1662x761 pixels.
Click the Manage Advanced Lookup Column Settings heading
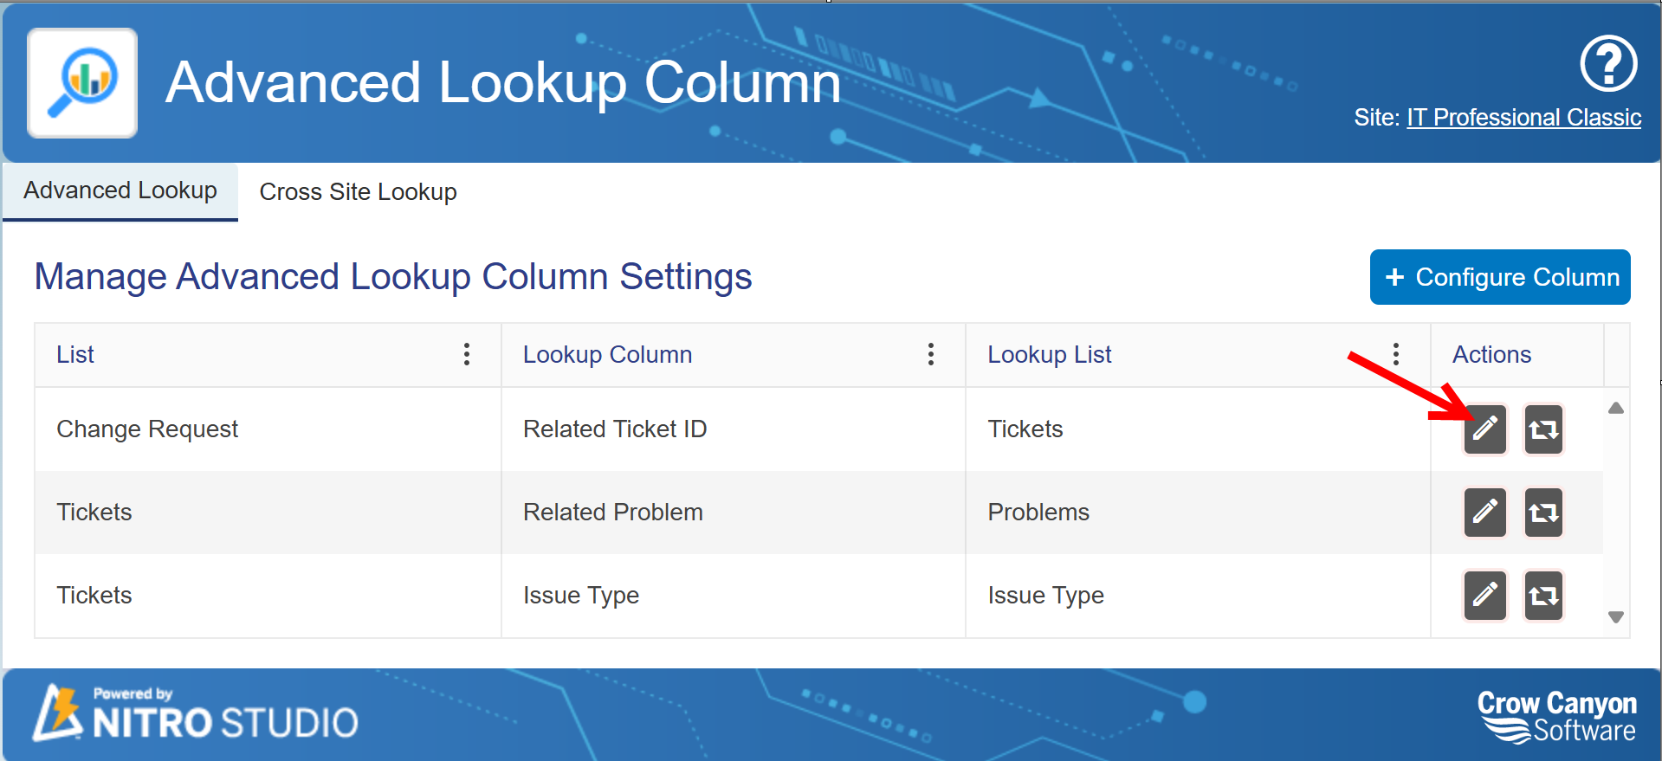point(393,277)
